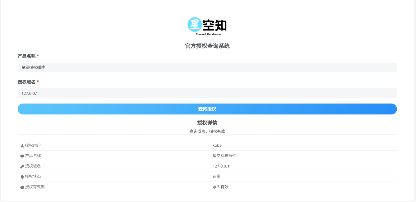Image resolution: width=416 pixels, height=202 pixels.
Task: Click the red asterisk next to 产品名称 label
Action: [38, 56]
